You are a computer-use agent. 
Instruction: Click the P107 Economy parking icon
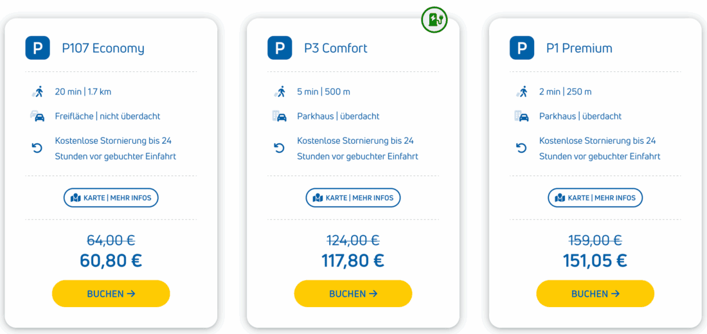pyautogui.click(x=37, y=48)
